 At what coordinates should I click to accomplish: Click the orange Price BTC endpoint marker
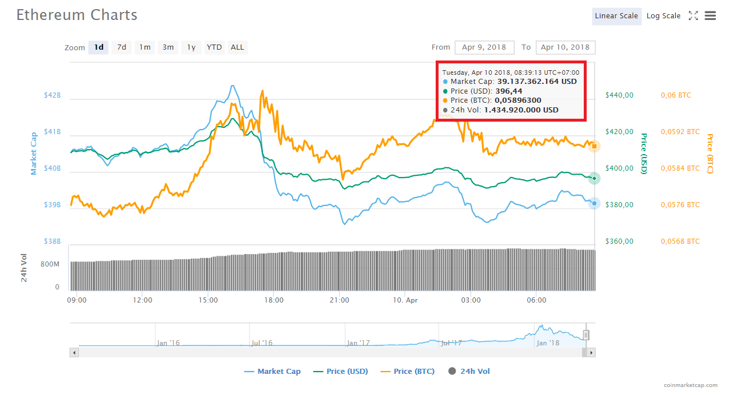pyautogui.click(x=594, y=146)
